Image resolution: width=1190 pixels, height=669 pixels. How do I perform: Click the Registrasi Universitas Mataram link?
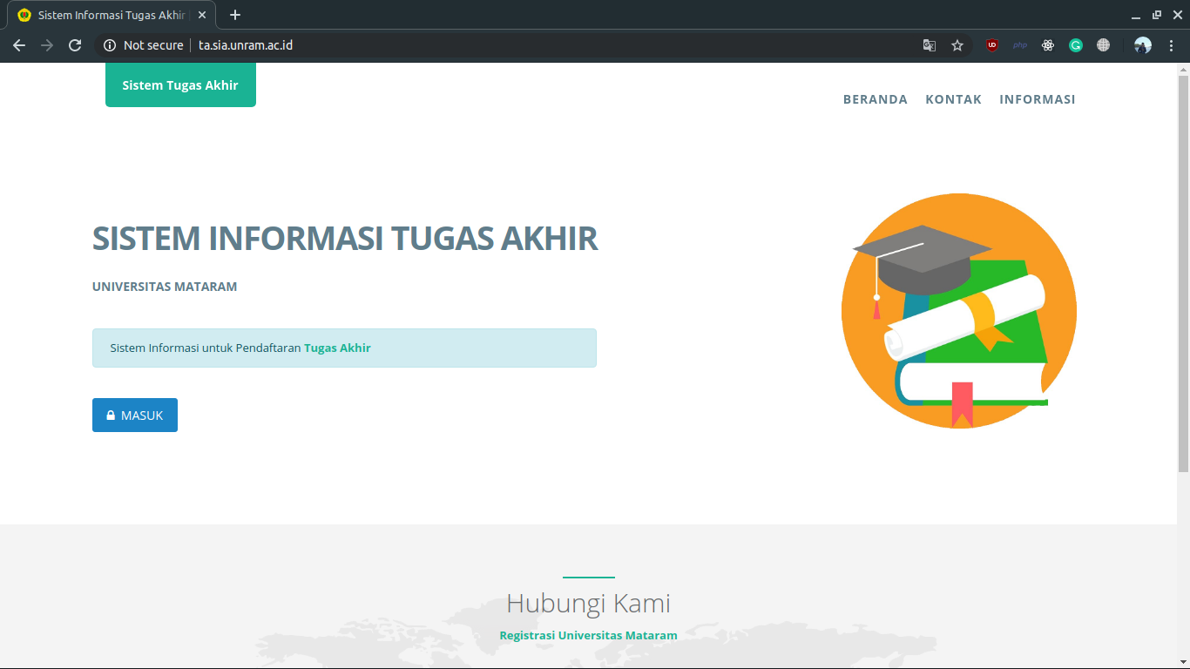(588, 636)
